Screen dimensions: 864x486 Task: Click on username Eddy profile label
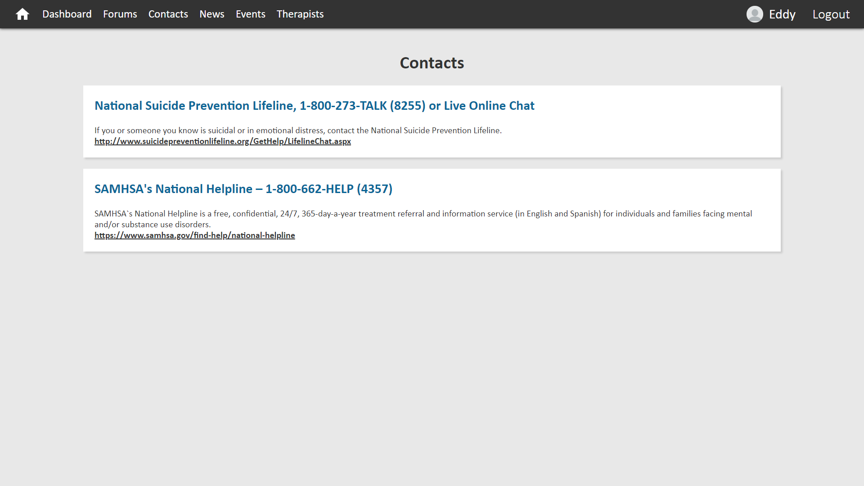point(782,14)
